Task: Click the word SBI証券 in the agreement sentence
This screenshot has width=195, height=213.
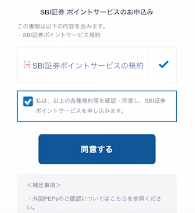Action: (x=155, y=101)
